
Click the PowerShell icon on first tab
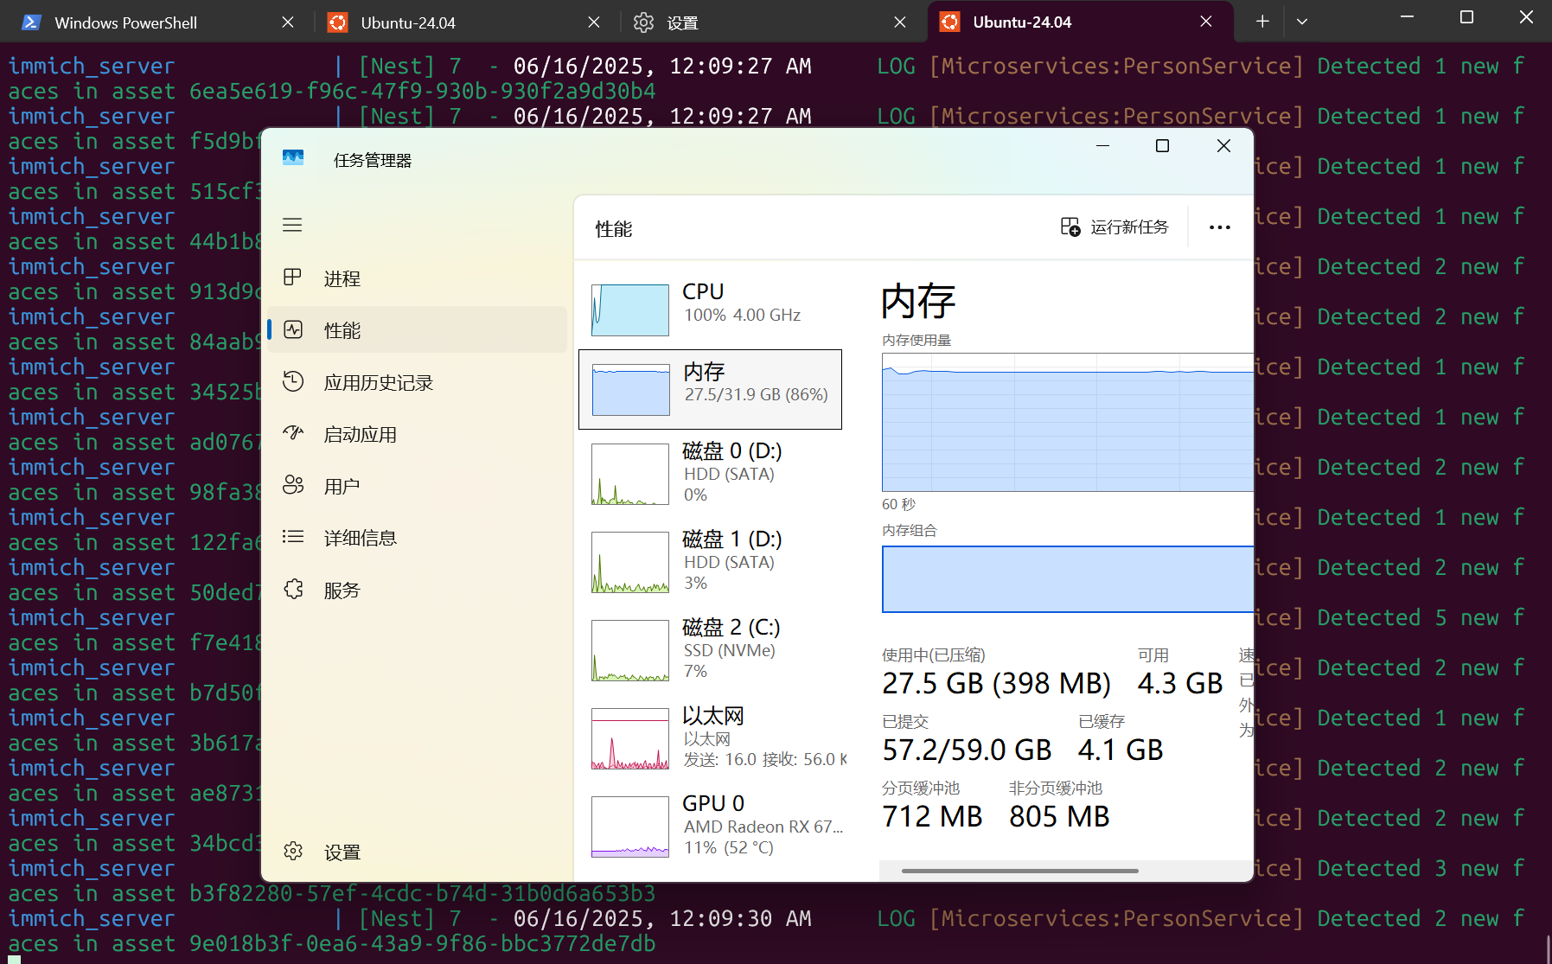[x=31, y=22]
